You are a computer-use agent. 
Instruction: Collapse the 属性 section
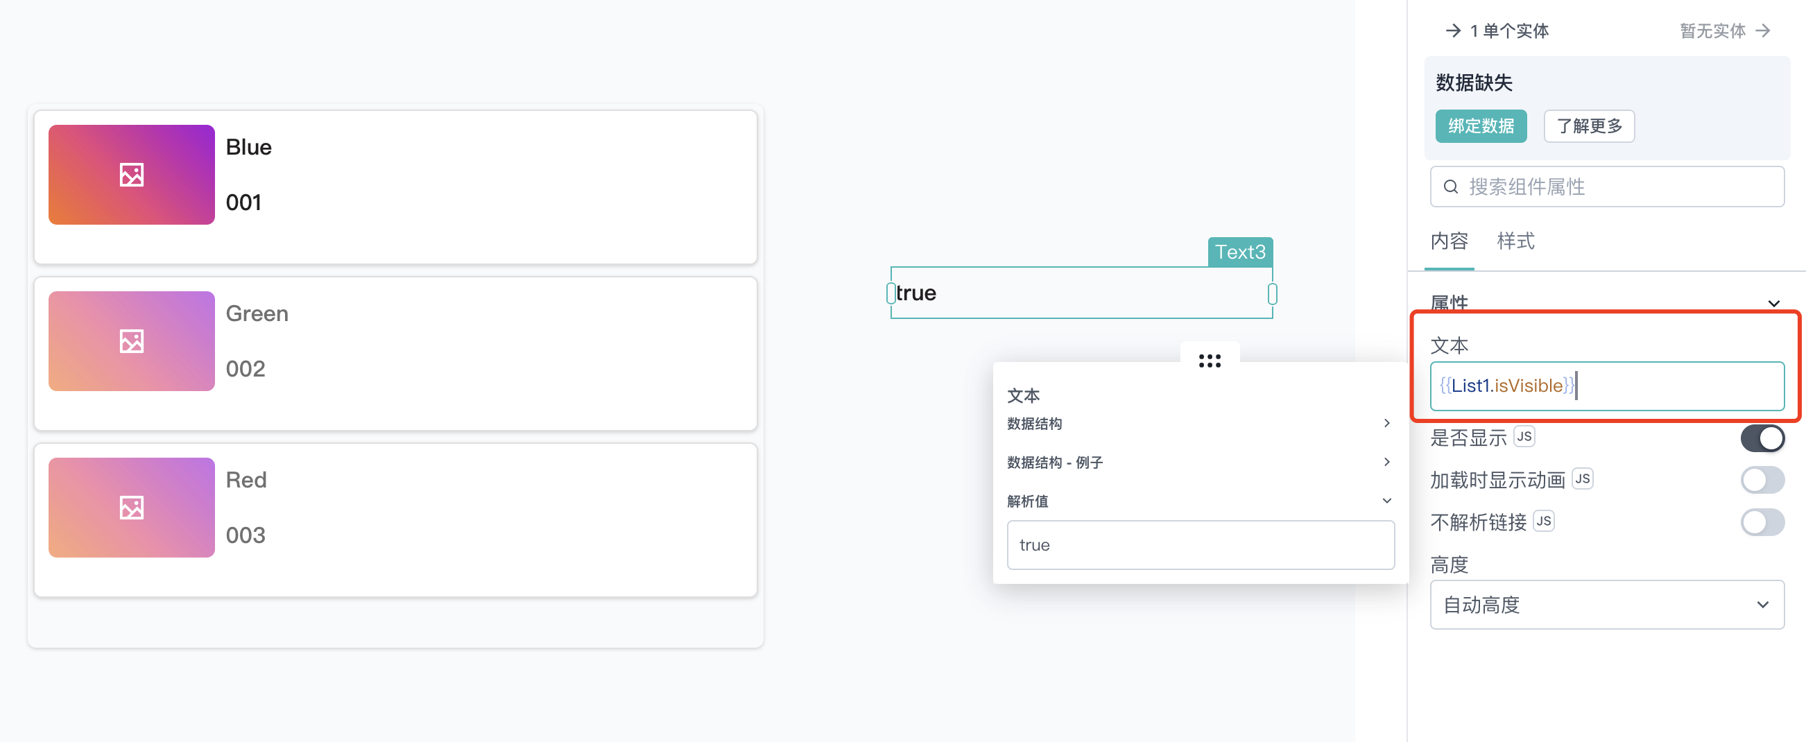(1773, 304)
